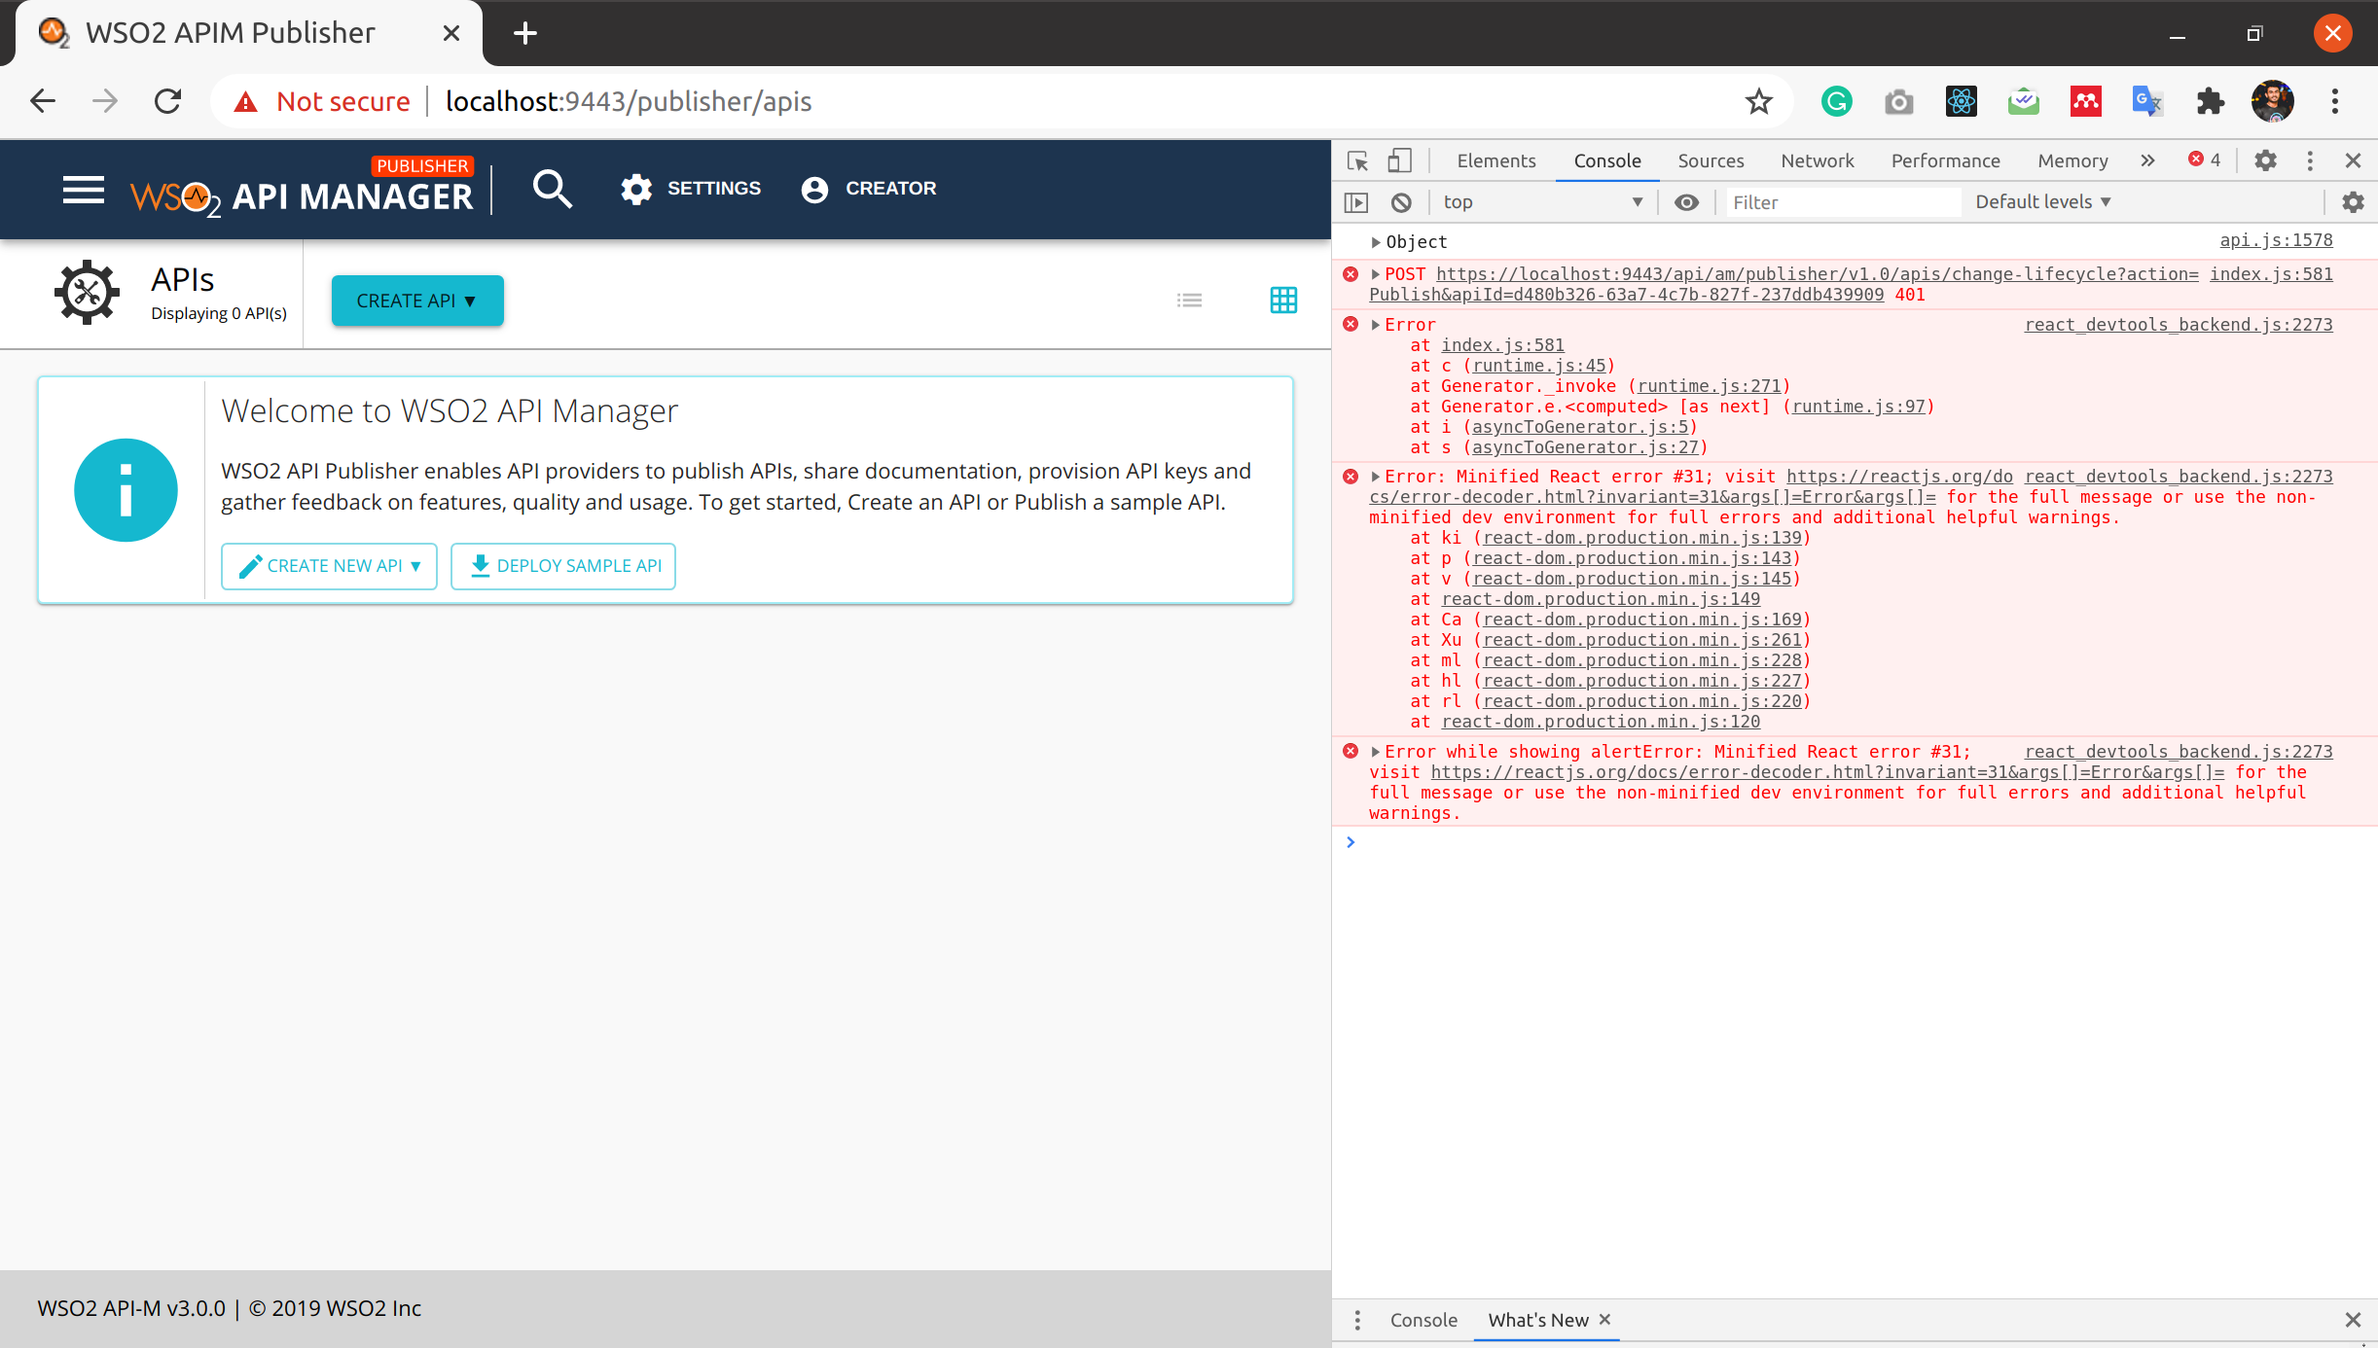
Task: Switch to the Network tab
Action: 1817,160
